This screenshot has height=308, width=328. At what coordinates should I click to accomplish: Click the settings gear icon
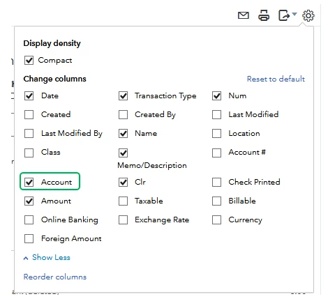coord(308,15)
